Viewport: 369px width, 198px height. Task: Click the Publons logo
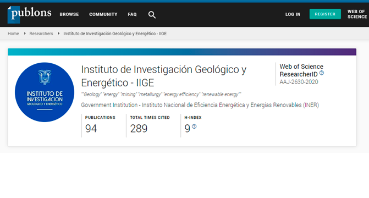(29, 15)
